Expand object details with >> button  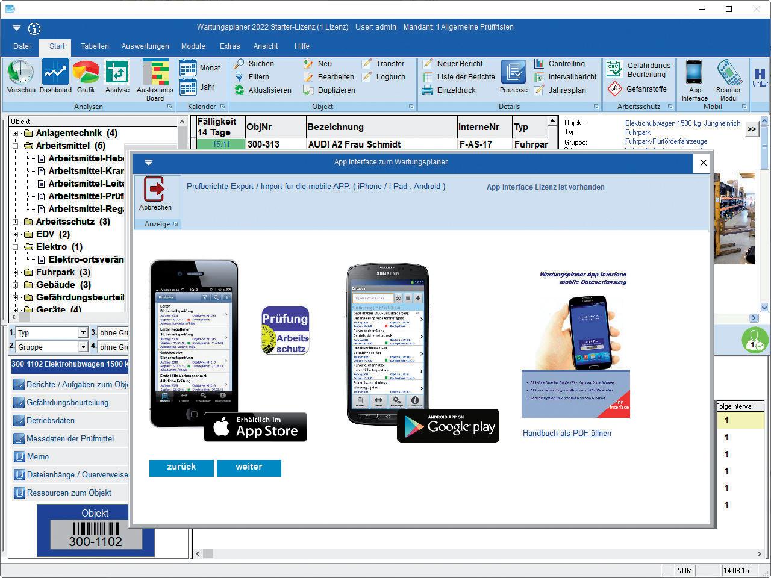751,129
